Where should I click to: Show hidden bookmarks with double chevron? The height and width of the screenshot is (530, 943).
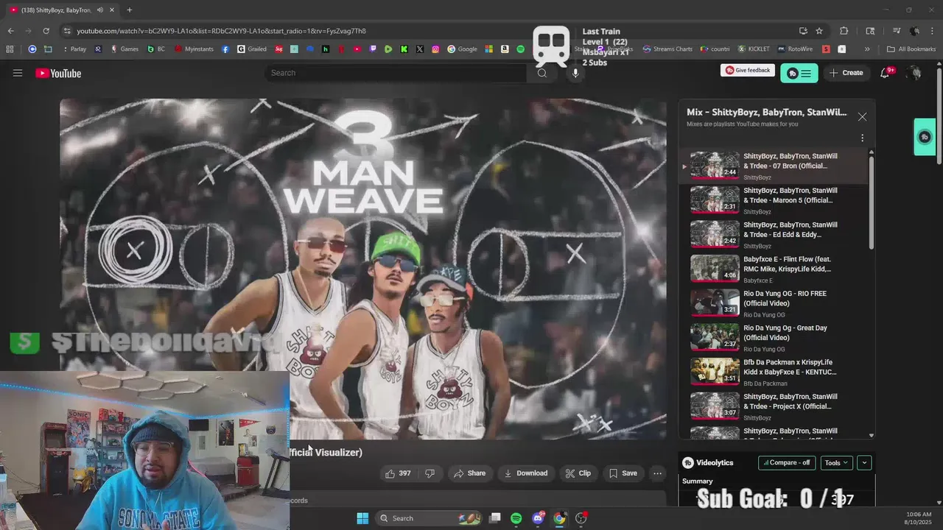(867, 49)
